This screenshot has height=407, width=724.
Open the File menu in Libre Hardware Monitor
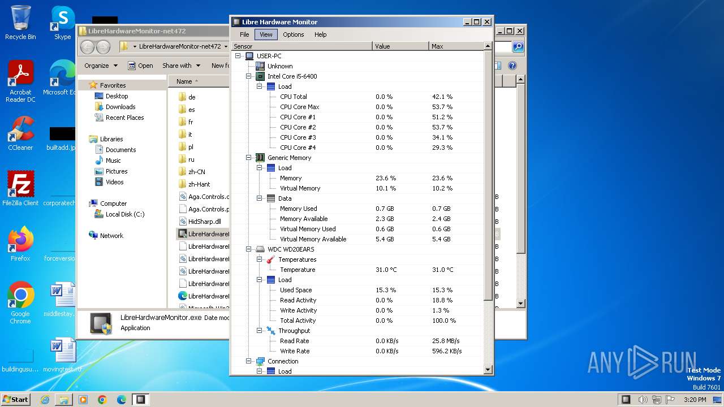click(244, 34)
